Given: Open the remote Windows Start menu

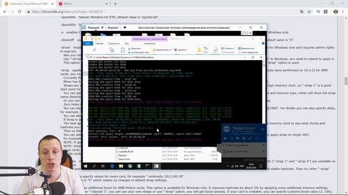Looking at the screenshot, I should pos(85,166).
